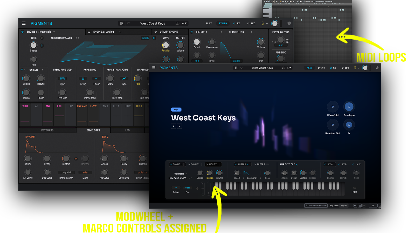This screenshot has width=415, height=233.
Task: Select previous wavetable arrow beside 100M BASIC WAVES
Action: click(x=76, y=38)
